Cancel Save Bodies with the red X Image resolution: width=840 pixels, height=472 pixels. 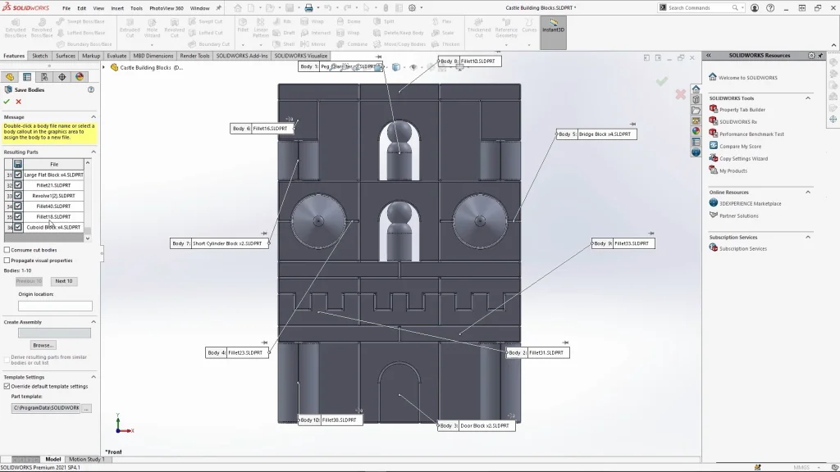[x=18, y=102]
